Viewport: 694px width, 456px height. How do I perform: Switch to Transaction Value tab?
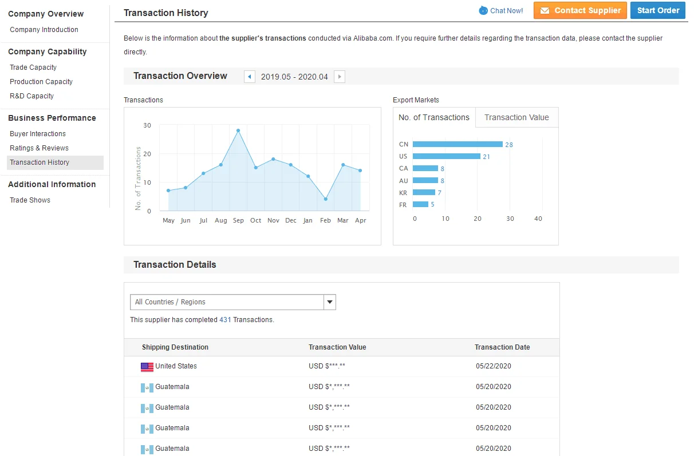click(516, 117)
